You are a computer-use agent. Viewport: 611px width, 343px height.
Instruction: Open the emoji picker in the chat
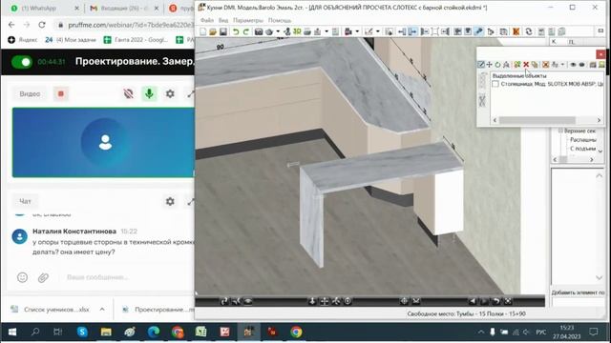pos(22,277)
